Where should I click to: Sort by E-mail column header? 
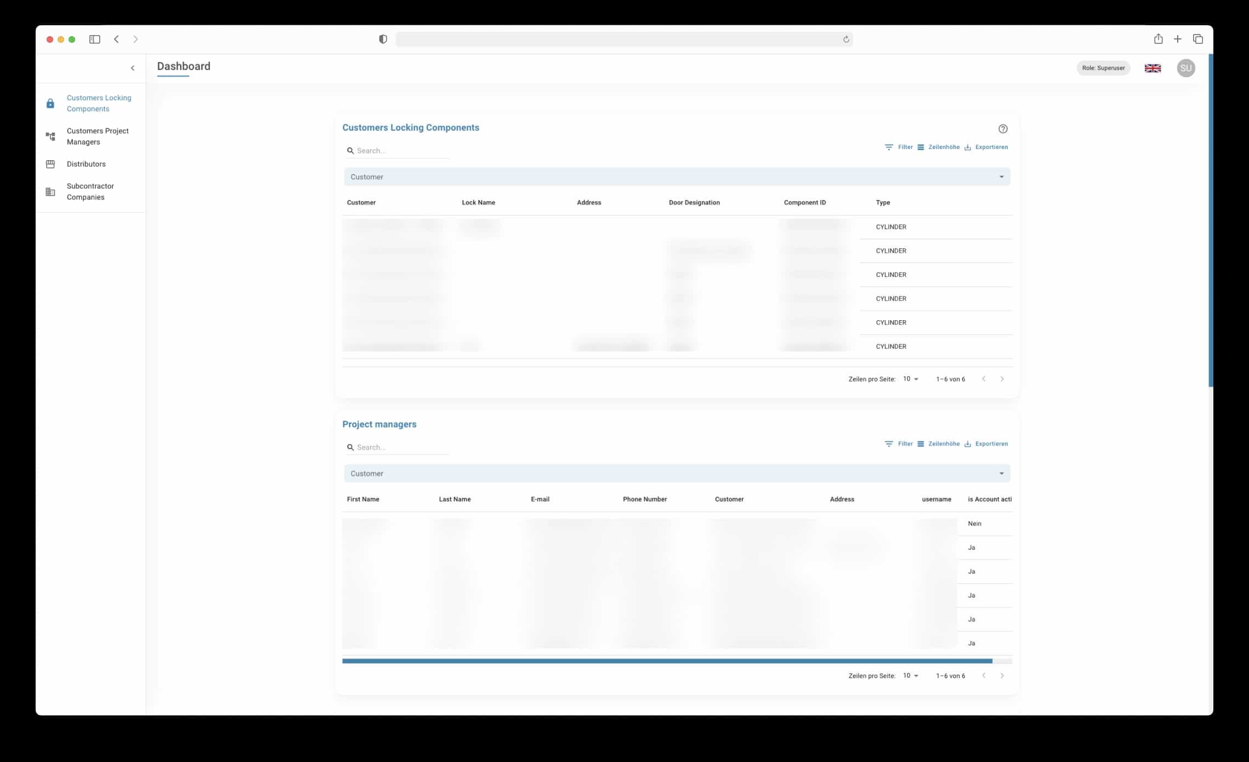point(540,499)
